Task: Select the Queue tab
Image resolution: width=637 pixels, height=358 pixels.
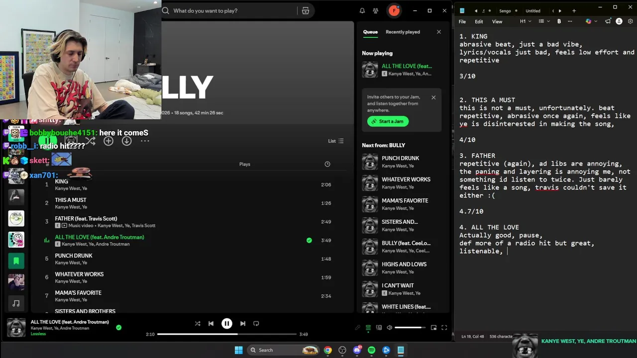Action: (x=370, y=32)
